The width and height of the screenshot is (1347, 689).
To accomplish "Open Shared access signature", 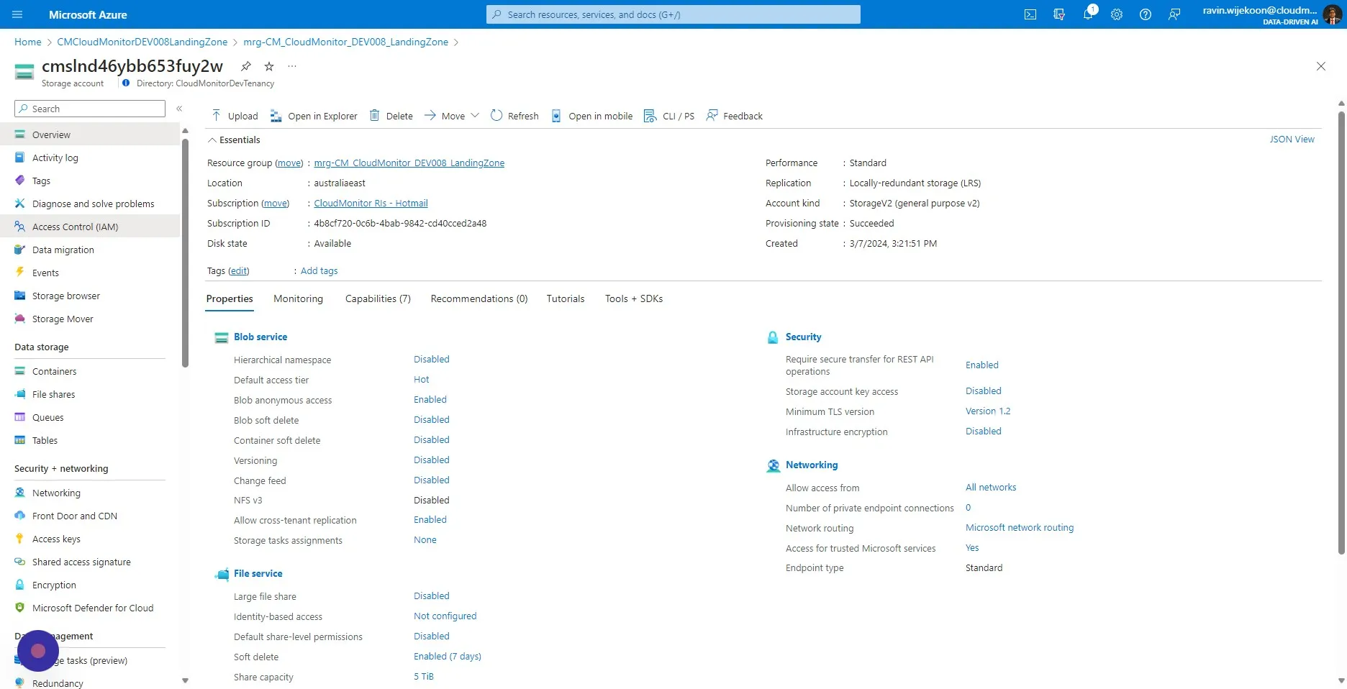I will click(x=90, y=562).
